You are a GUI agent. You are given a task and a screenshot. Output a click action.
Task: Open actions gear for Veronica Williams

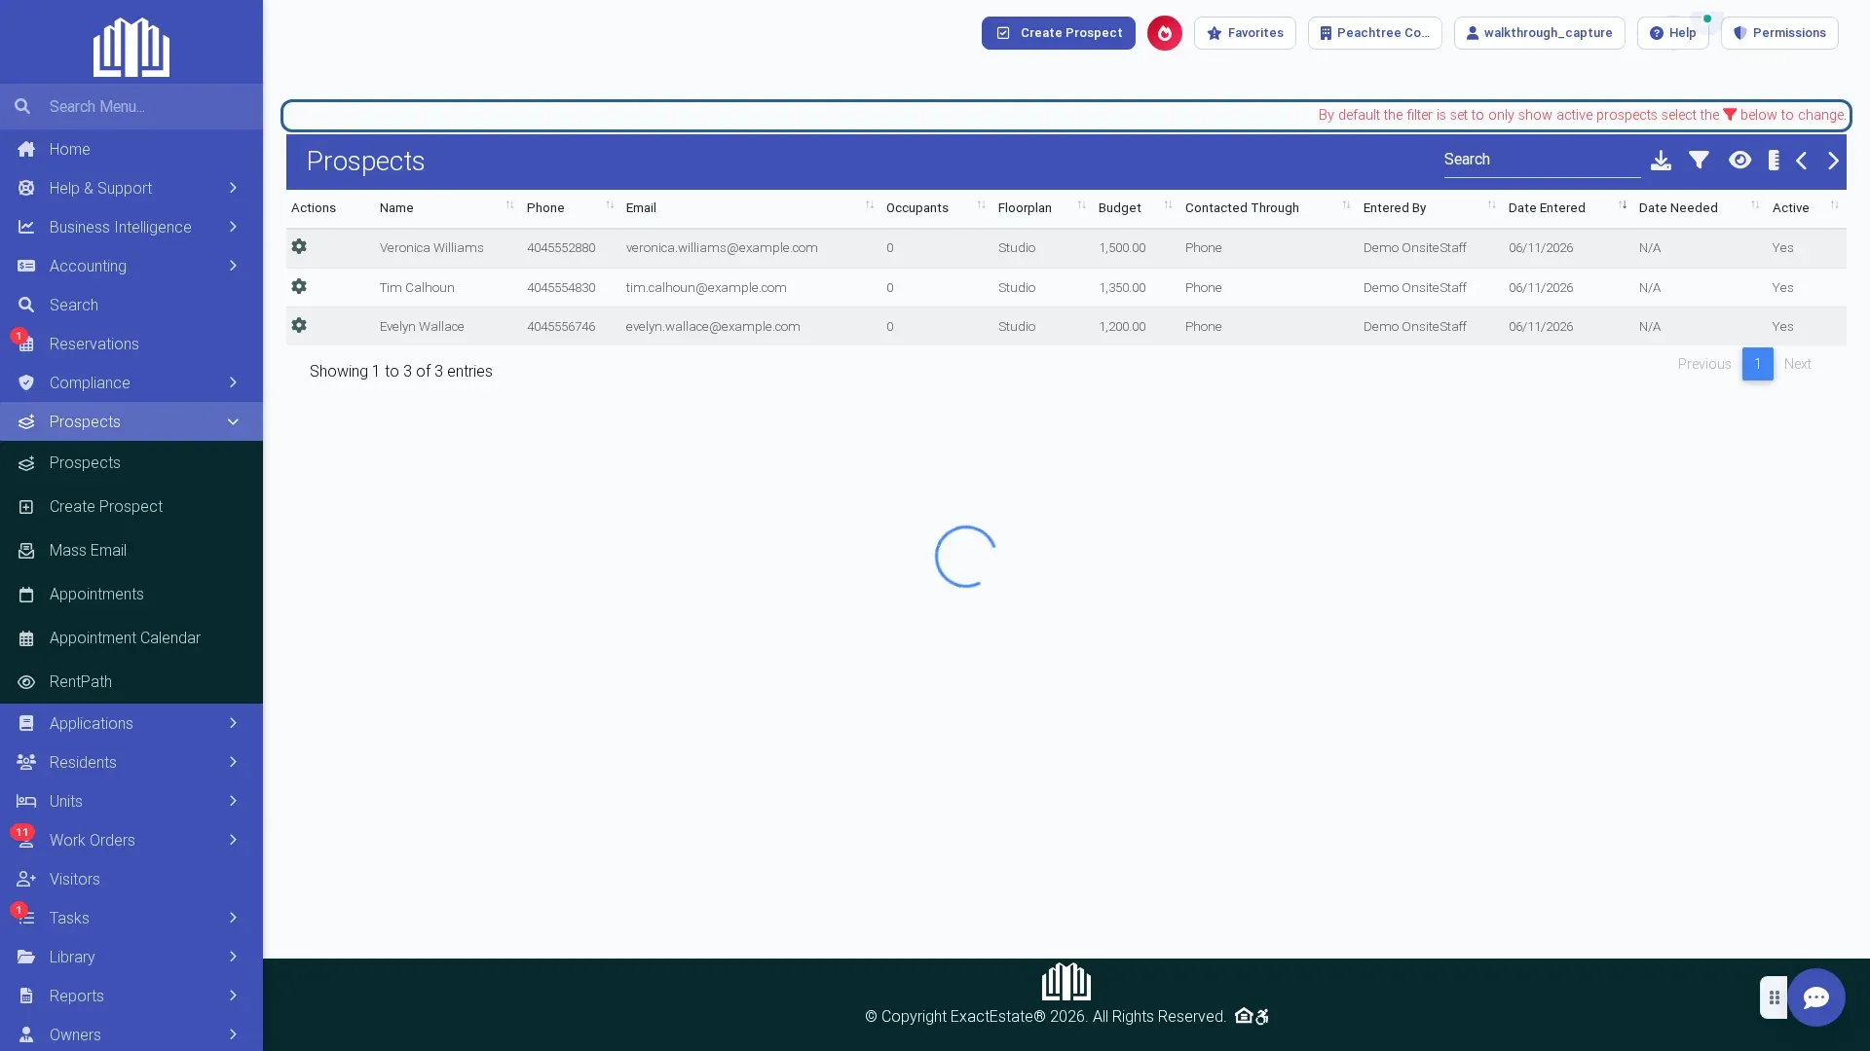pos(299,247)
